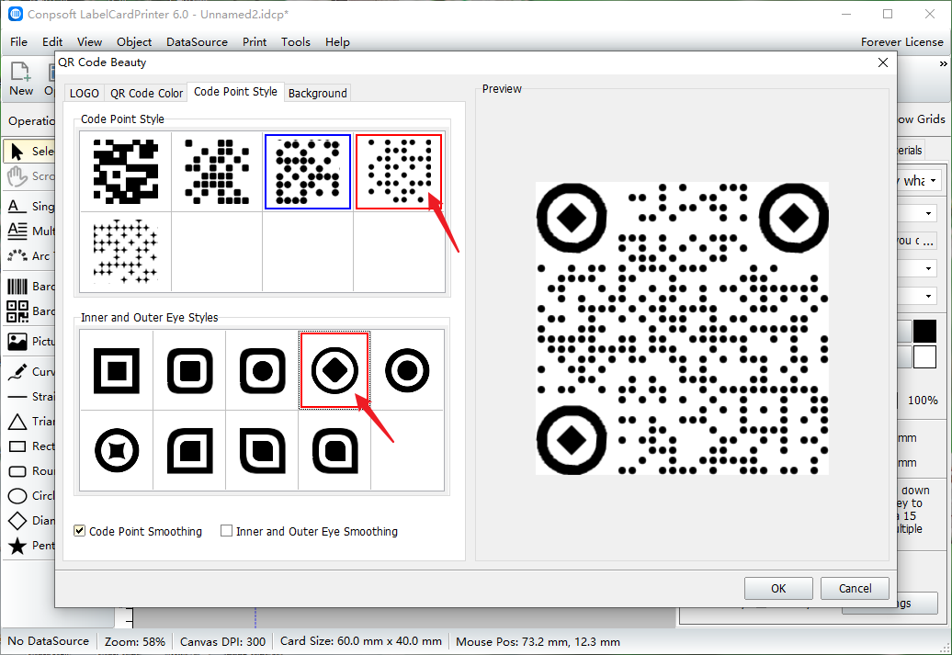Confirm with the OK button
This screenshot has width=952, height=655.
(778, 588)
